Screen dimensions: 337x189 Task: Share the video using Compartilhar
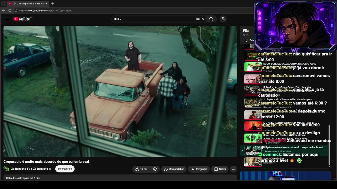click(x=174, y=169)
